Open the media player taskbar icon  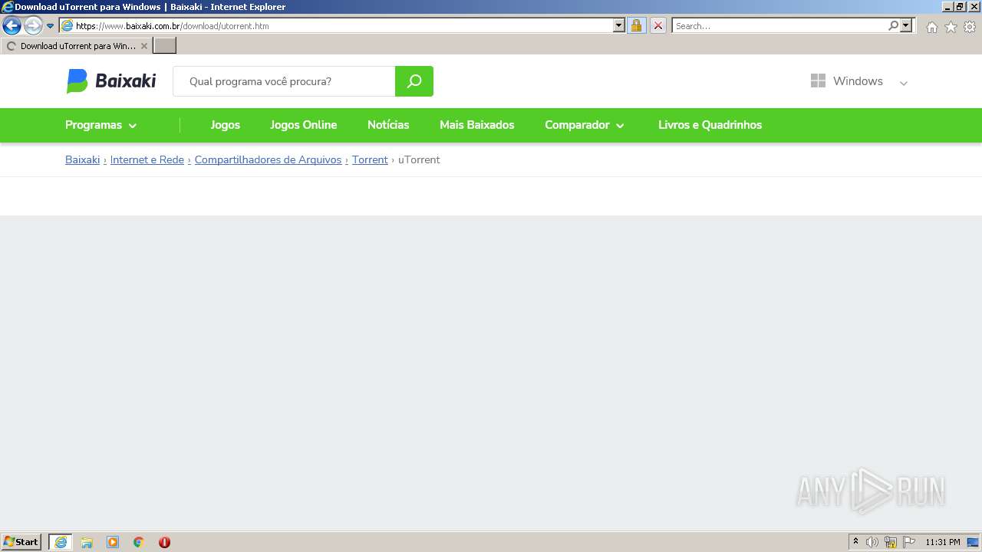pos(113,542)
